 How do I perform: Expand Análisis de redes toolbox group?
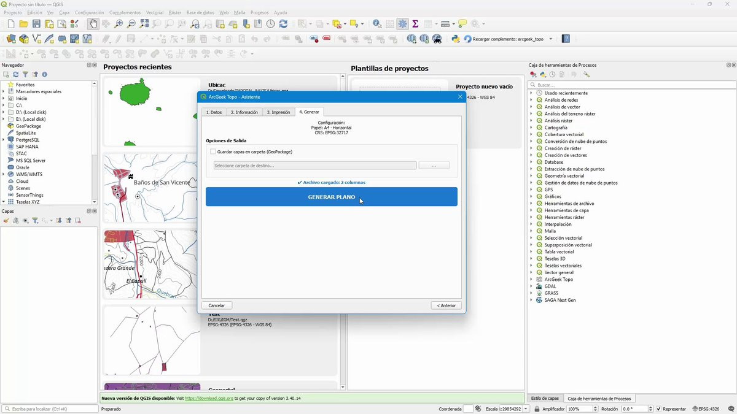[531, 100]
